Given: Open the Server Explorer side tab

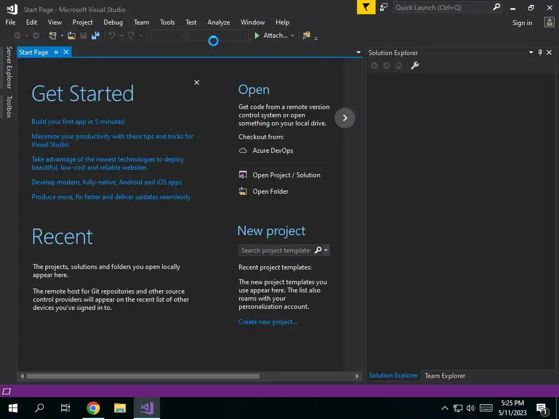Looking at the screenshot, I should (x=9, y=67).
